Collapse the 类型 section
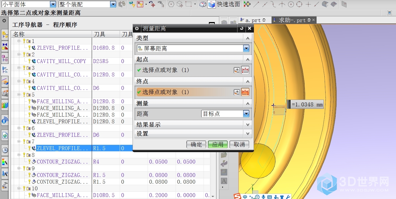This screenshot has width=396, height=199. pos(247,38)
